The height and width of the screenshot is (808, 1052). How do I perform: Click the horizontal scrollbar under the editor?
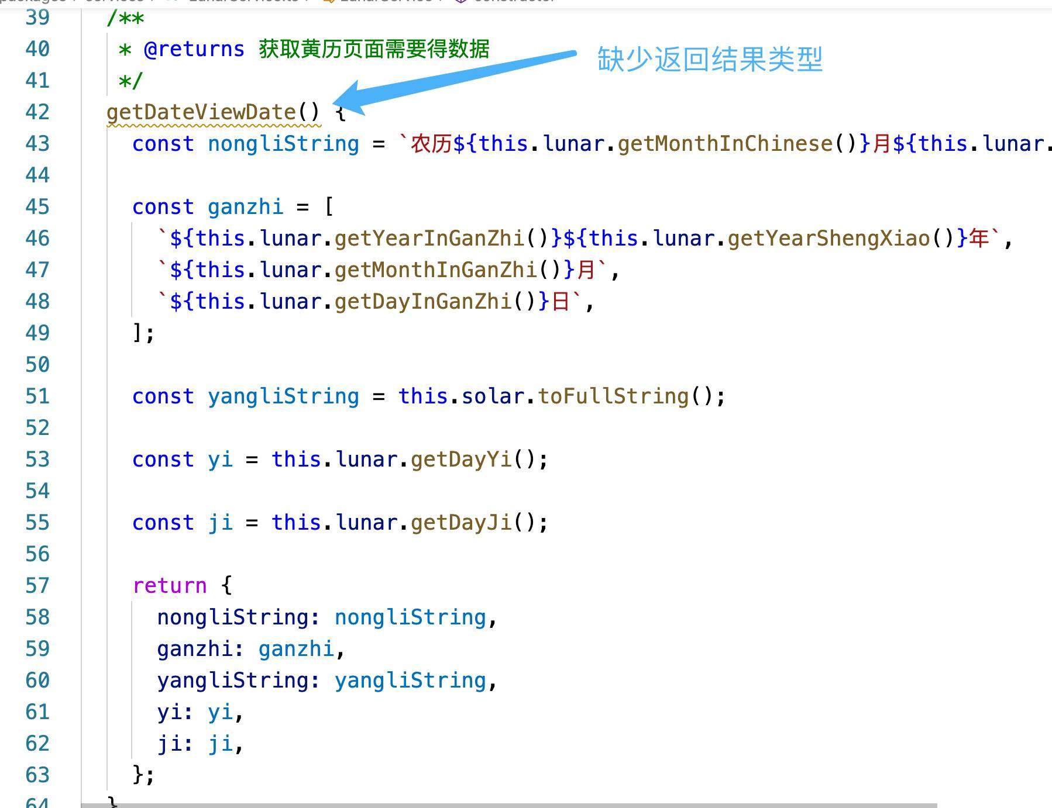tap(509, 805)
